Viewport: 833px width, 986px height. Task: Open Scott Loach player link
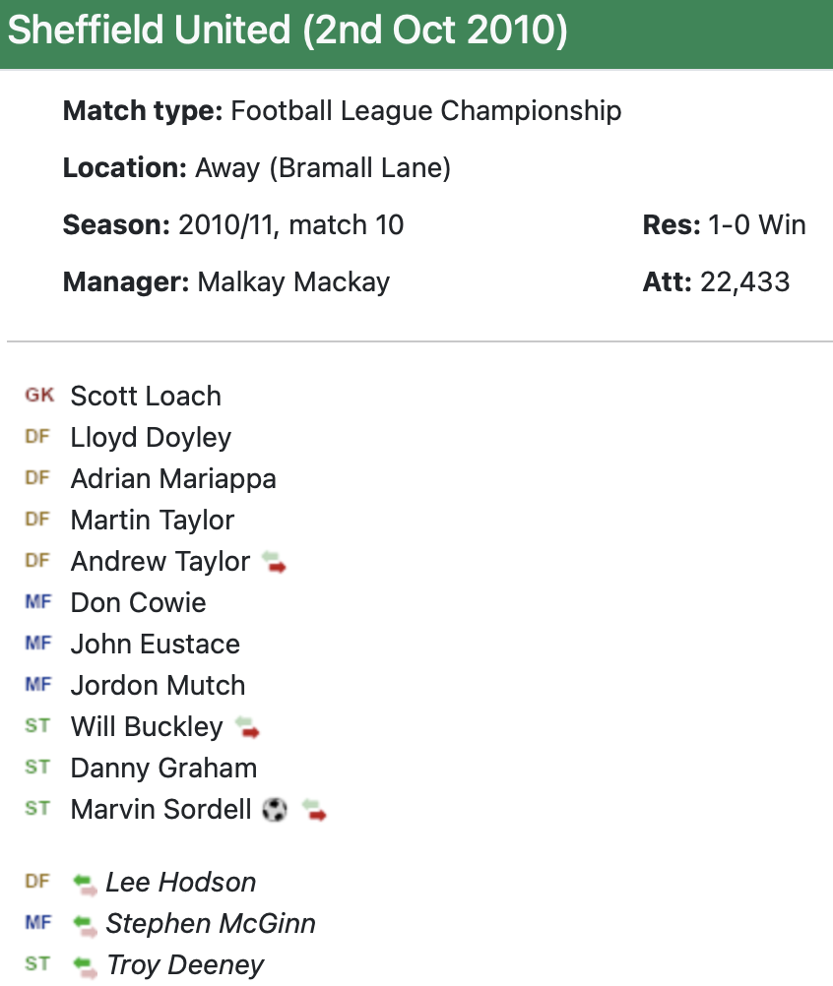click(x=146, y=396)
